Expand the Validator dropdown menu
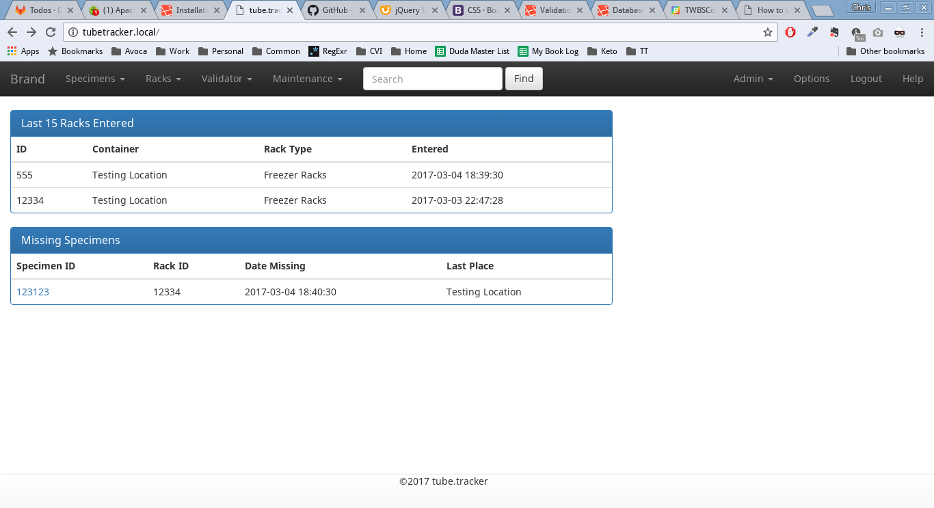The width and height of the screenshot is (934, 508). click(226, 79)
